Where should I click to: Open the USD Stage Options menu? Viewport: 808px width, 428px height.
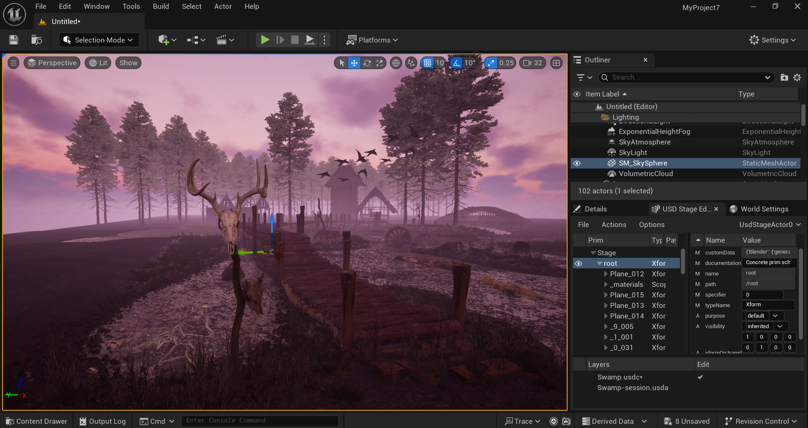[652, 225]
